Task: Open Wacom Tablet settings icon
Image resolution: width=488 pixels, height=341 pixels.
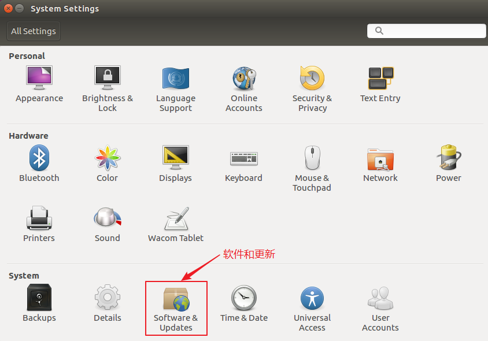Action: [176, 218]
